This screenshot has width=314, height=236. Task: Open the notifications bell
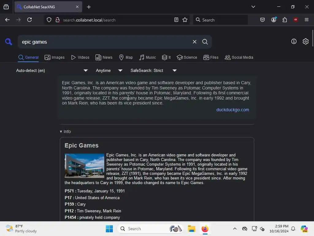pos(293,229)
